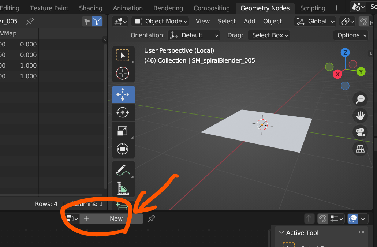Viewport: 377px width, 247px height.
Task: Open the Add menu in viewport
Action: click(249, 21)
